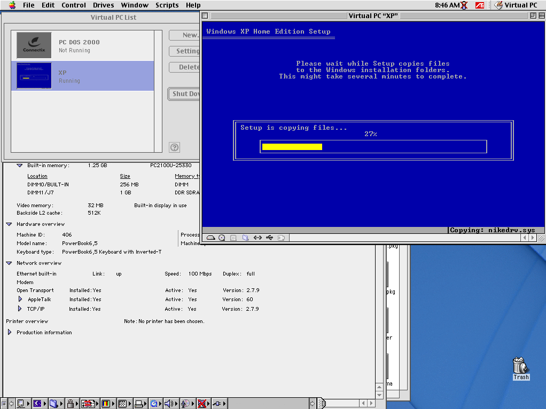
Task: Click the help question mark button in Virtual PC List
Action: click(x=175, y=147)
